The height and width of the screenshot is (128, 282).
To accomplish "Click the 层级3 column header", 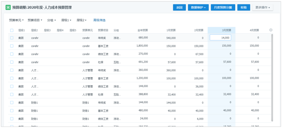I will point(47,30).
